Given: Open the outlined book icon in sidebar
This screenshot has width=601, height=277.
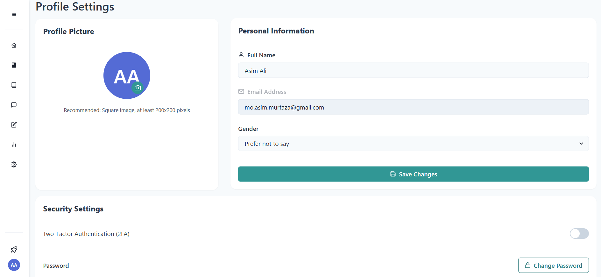Looking at the screenshot, I should tap(14, 85).
